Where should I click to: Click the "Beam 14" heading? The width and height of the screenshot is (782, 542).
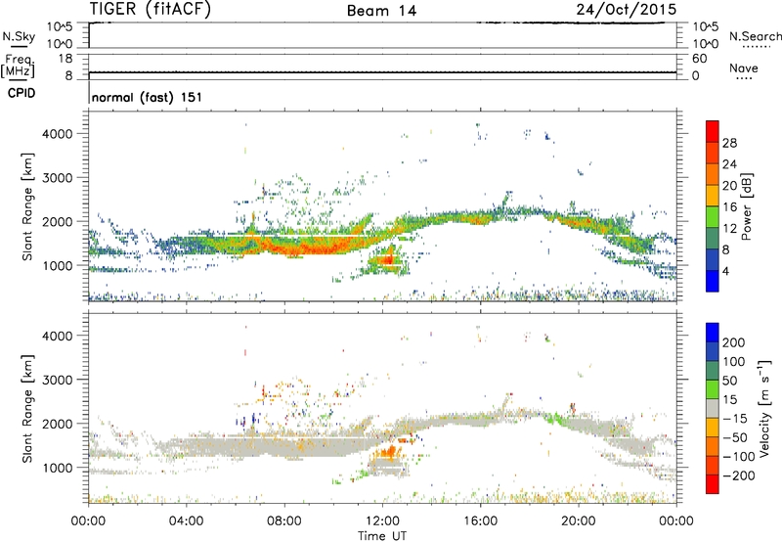381,11
